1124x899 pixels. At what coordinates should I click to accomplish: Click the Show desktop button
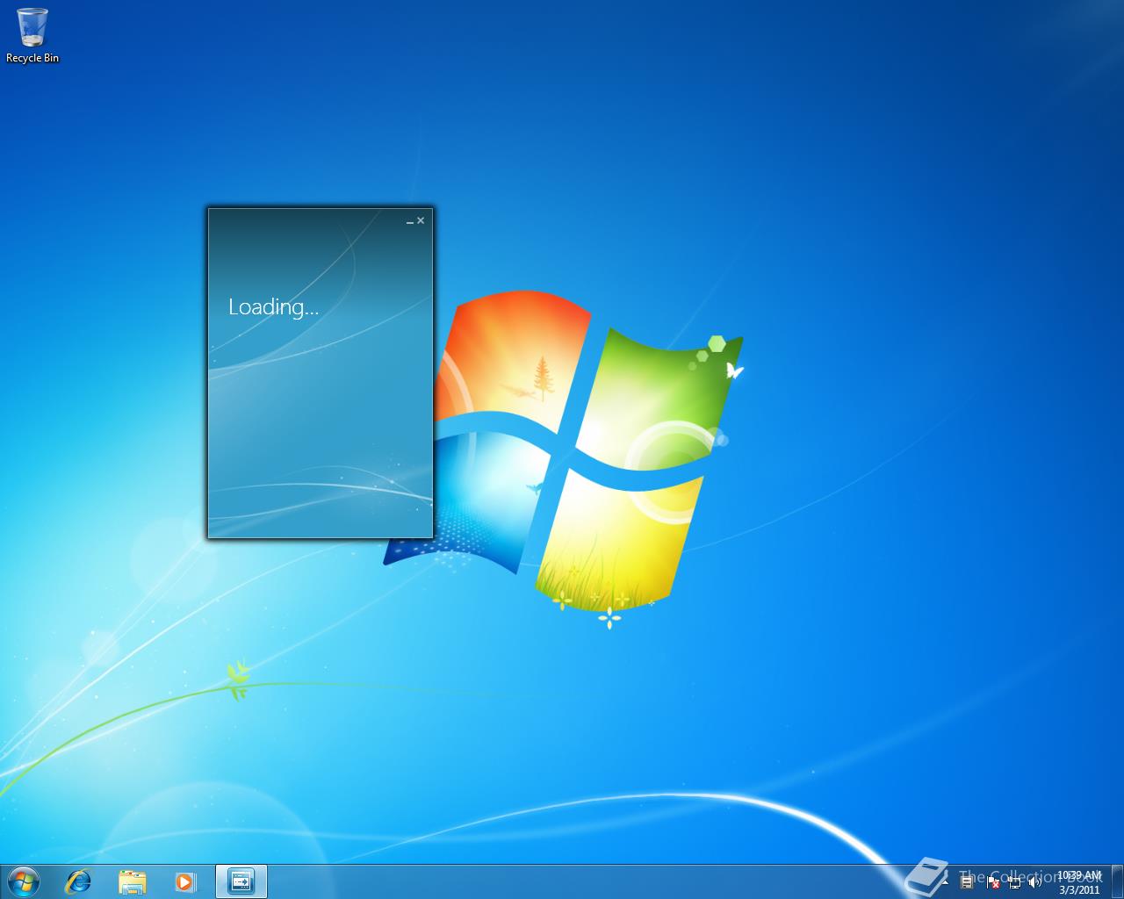[x=1117, y=881]
